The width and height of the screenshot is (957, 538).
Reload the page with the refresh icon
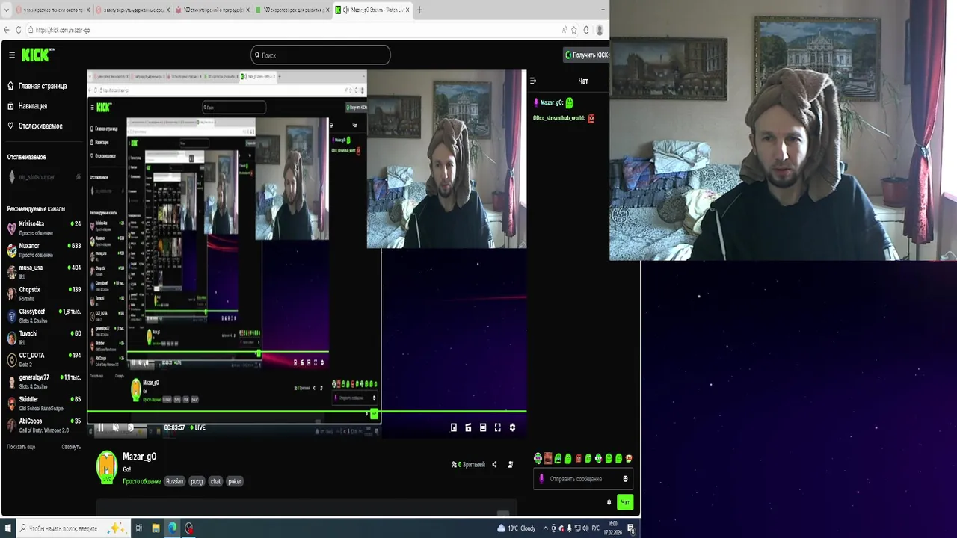[19, 30]
